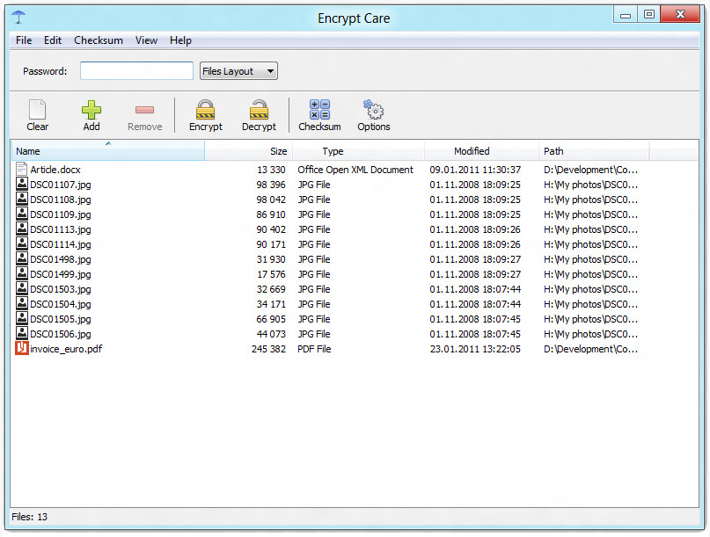Select the invoice_euro.pdf PDF icon

(22, 348)
